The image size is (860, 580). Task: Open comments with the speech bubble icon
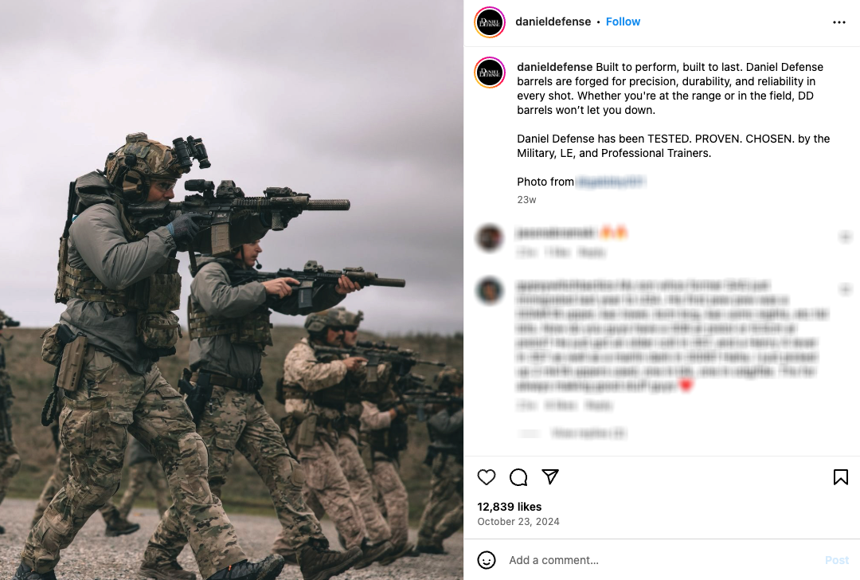point(518,477)
